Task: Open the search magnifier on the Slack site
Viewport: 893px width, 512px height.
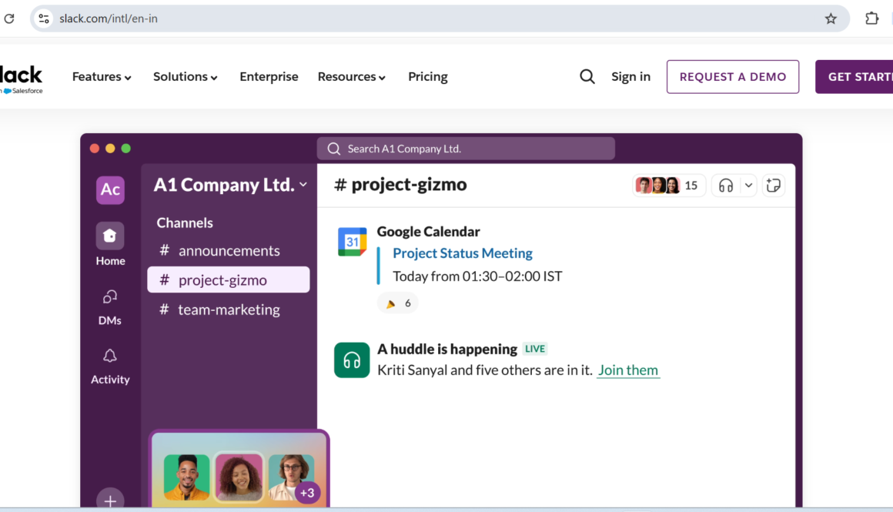Action: [x=587, y=76]
